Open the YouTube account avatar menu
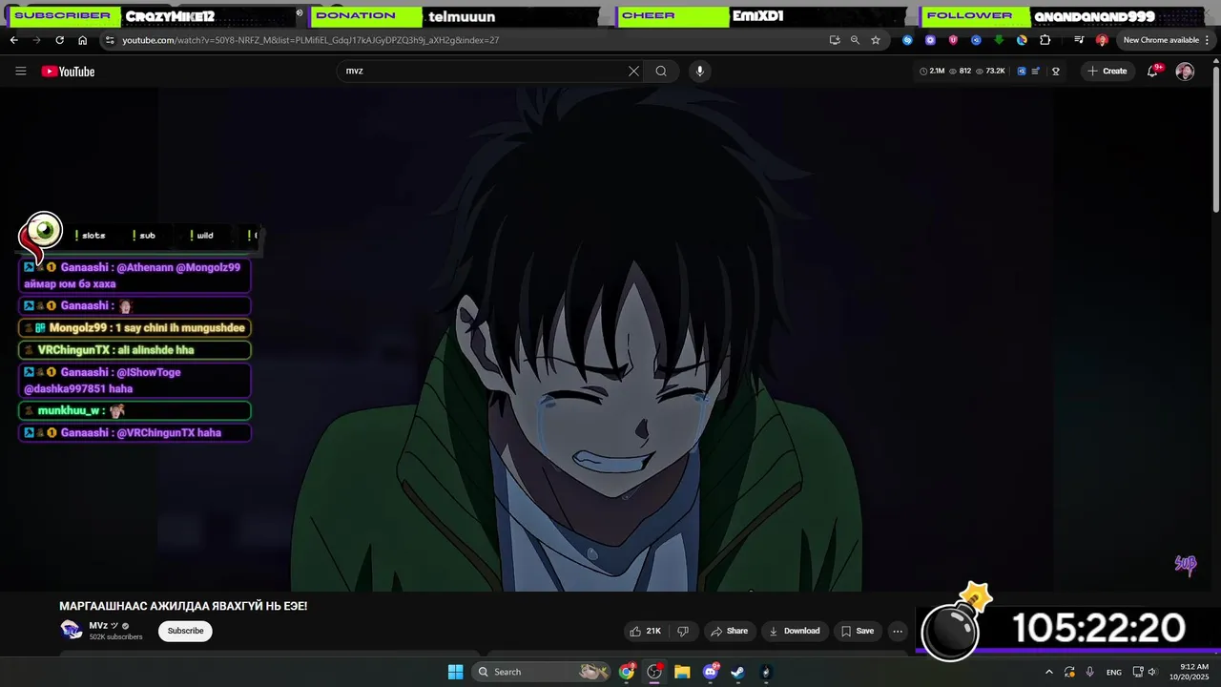Viewport: 1221px width, 687px height. (x=1185, y=72)
